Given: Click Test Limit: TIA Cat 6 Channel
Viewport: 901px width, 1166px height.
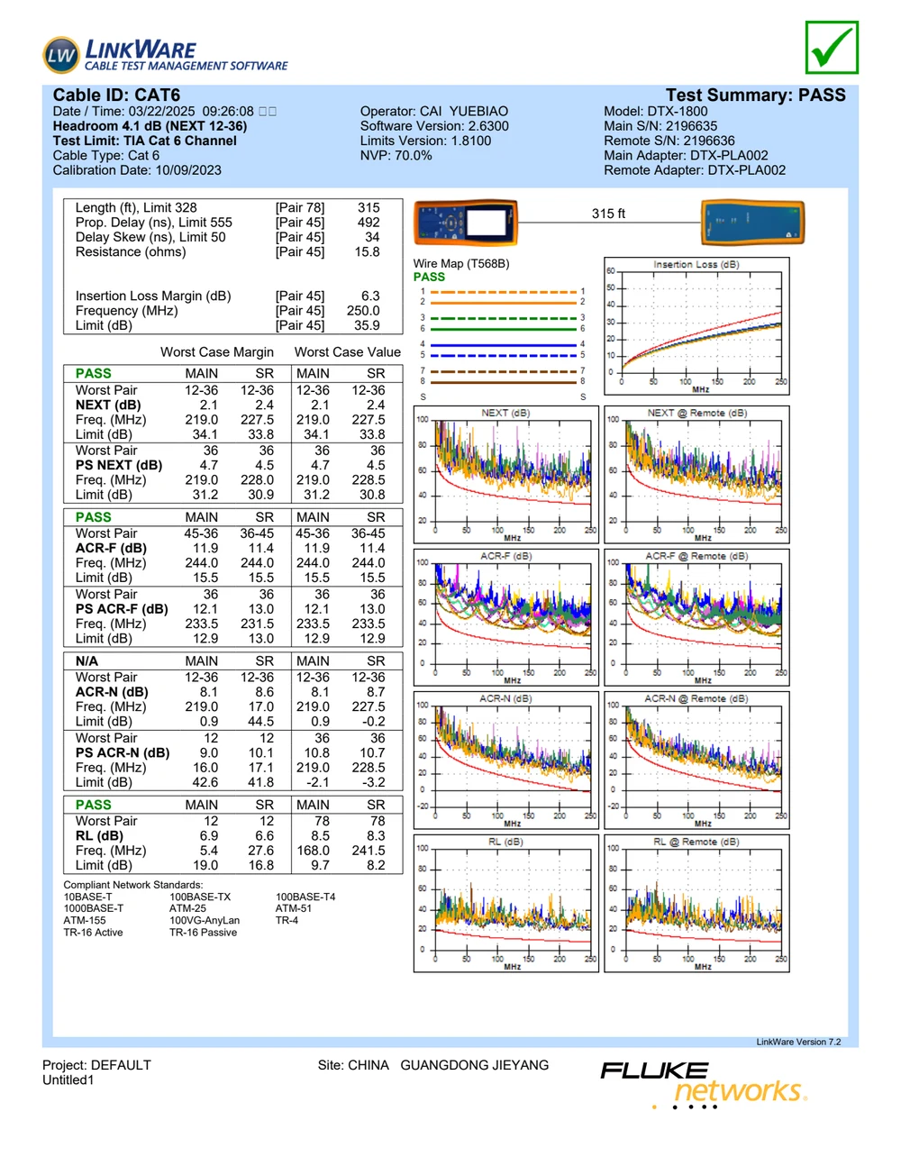Looking at the screenshot, I should [144, 141].
